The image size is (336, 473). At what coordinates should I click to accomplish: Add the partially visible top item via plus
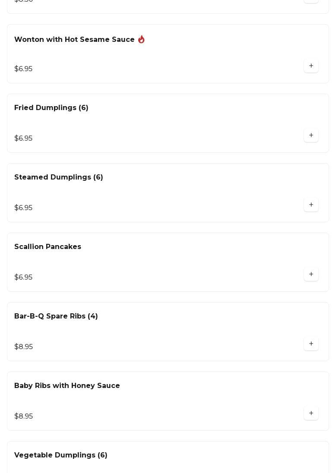click(x=311, y=1)
